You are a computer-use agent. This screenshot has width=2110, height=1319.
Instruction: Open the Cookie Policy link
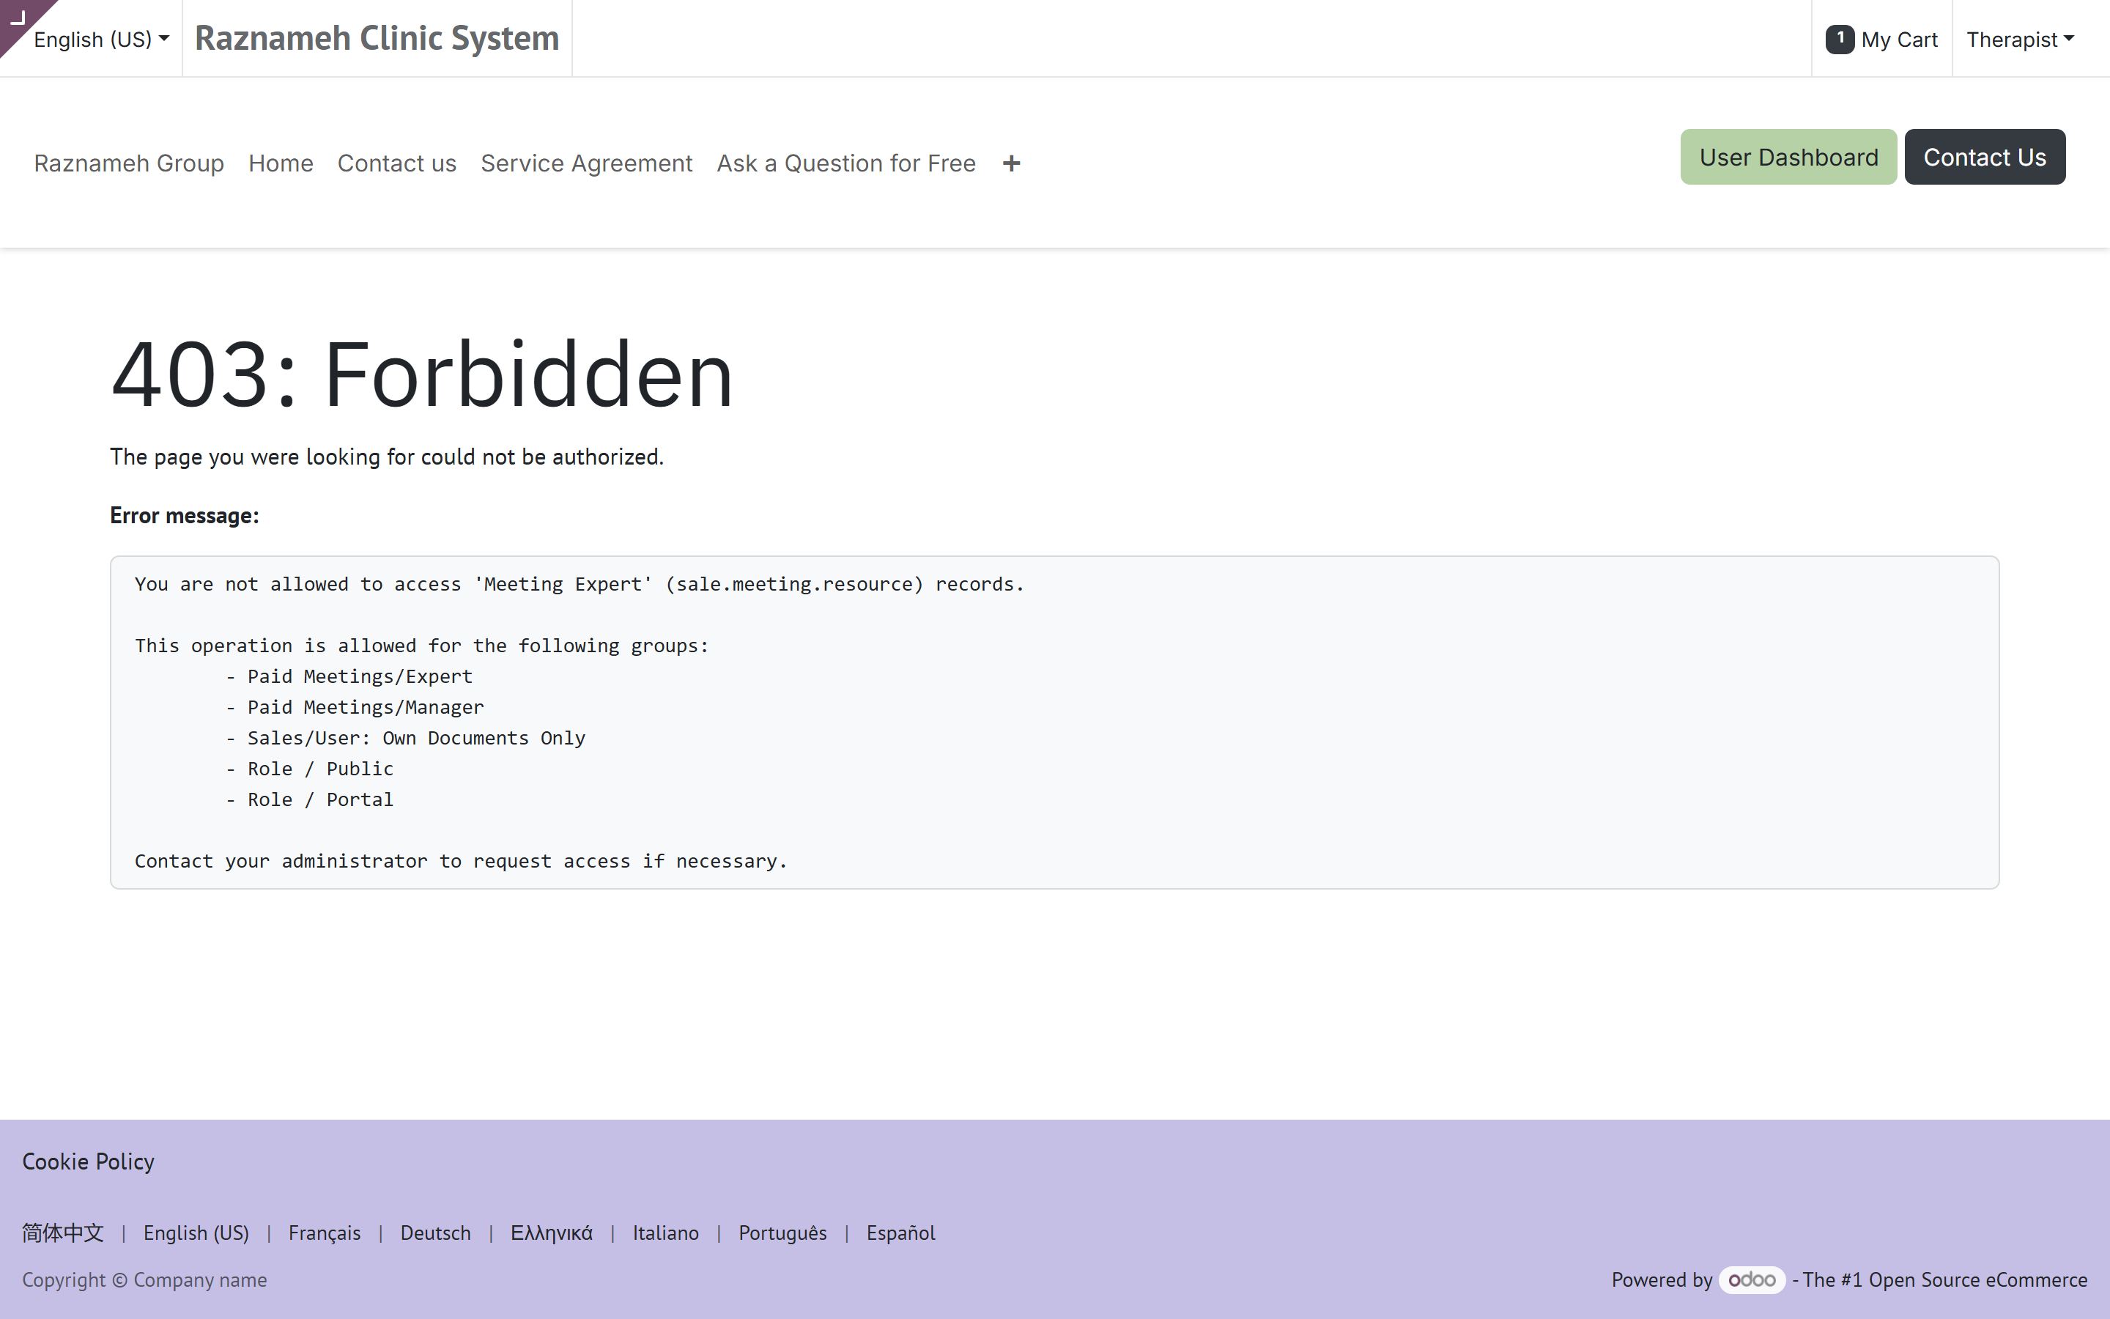[x=88, y=1161]
